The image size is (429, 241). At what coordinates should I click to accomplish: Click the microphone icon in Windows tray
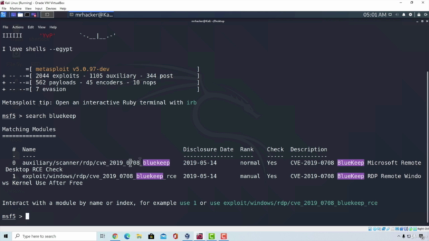pos(404,236)
